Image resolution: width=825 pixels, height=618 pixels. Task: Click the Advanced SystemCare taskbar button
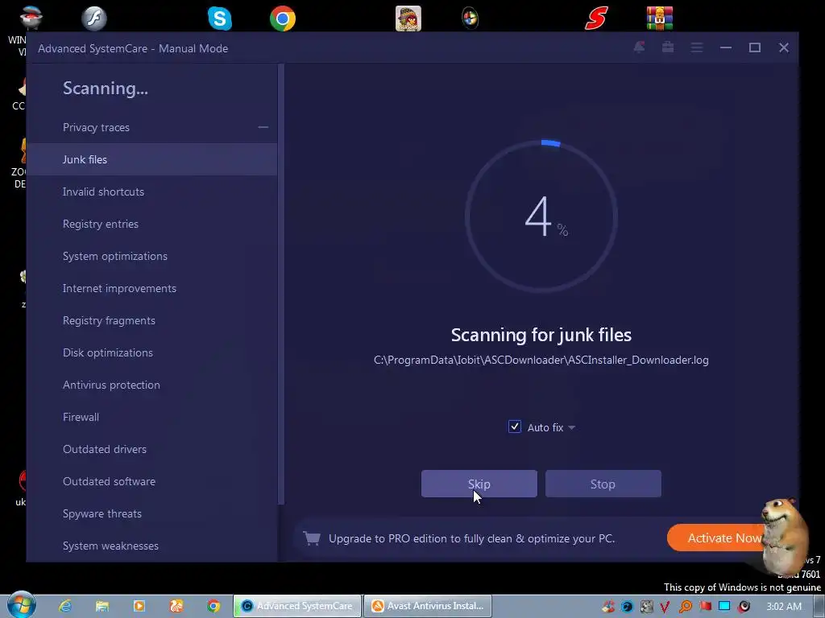(298, 606)
